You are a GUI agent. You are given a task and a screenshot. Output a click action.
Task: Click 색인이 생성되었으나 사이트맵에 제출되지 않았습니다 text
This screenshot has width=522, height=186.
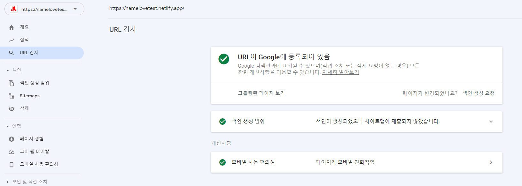[x=378, y=122]
